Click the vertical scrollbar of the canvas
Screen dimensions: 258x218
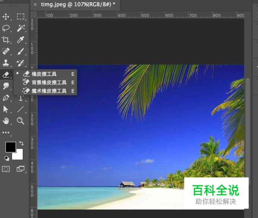(x=248, y=132)
